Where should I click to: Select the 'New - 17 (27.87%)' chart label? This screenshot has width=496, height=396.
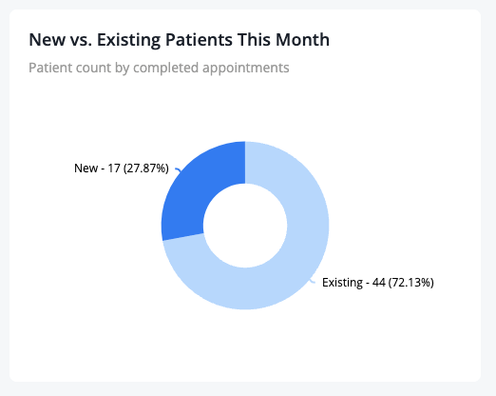pyautogui.click(x=122, y=168)
